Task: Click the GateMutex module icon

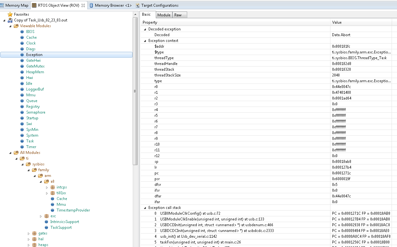Action: (x=22, y=66)
